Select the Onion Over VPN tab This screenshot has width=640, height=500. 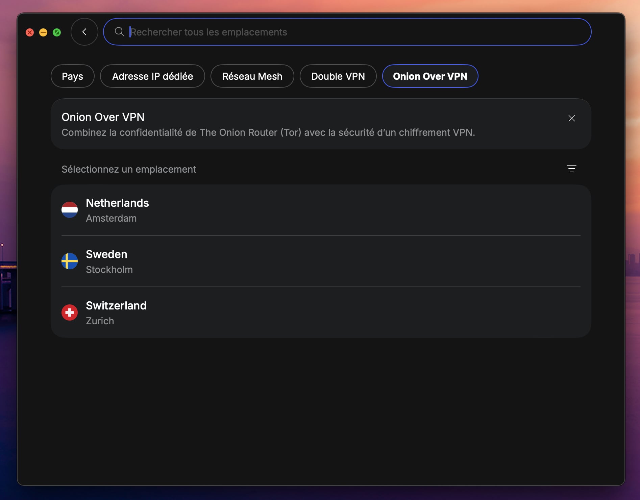(x=430, y=76)
